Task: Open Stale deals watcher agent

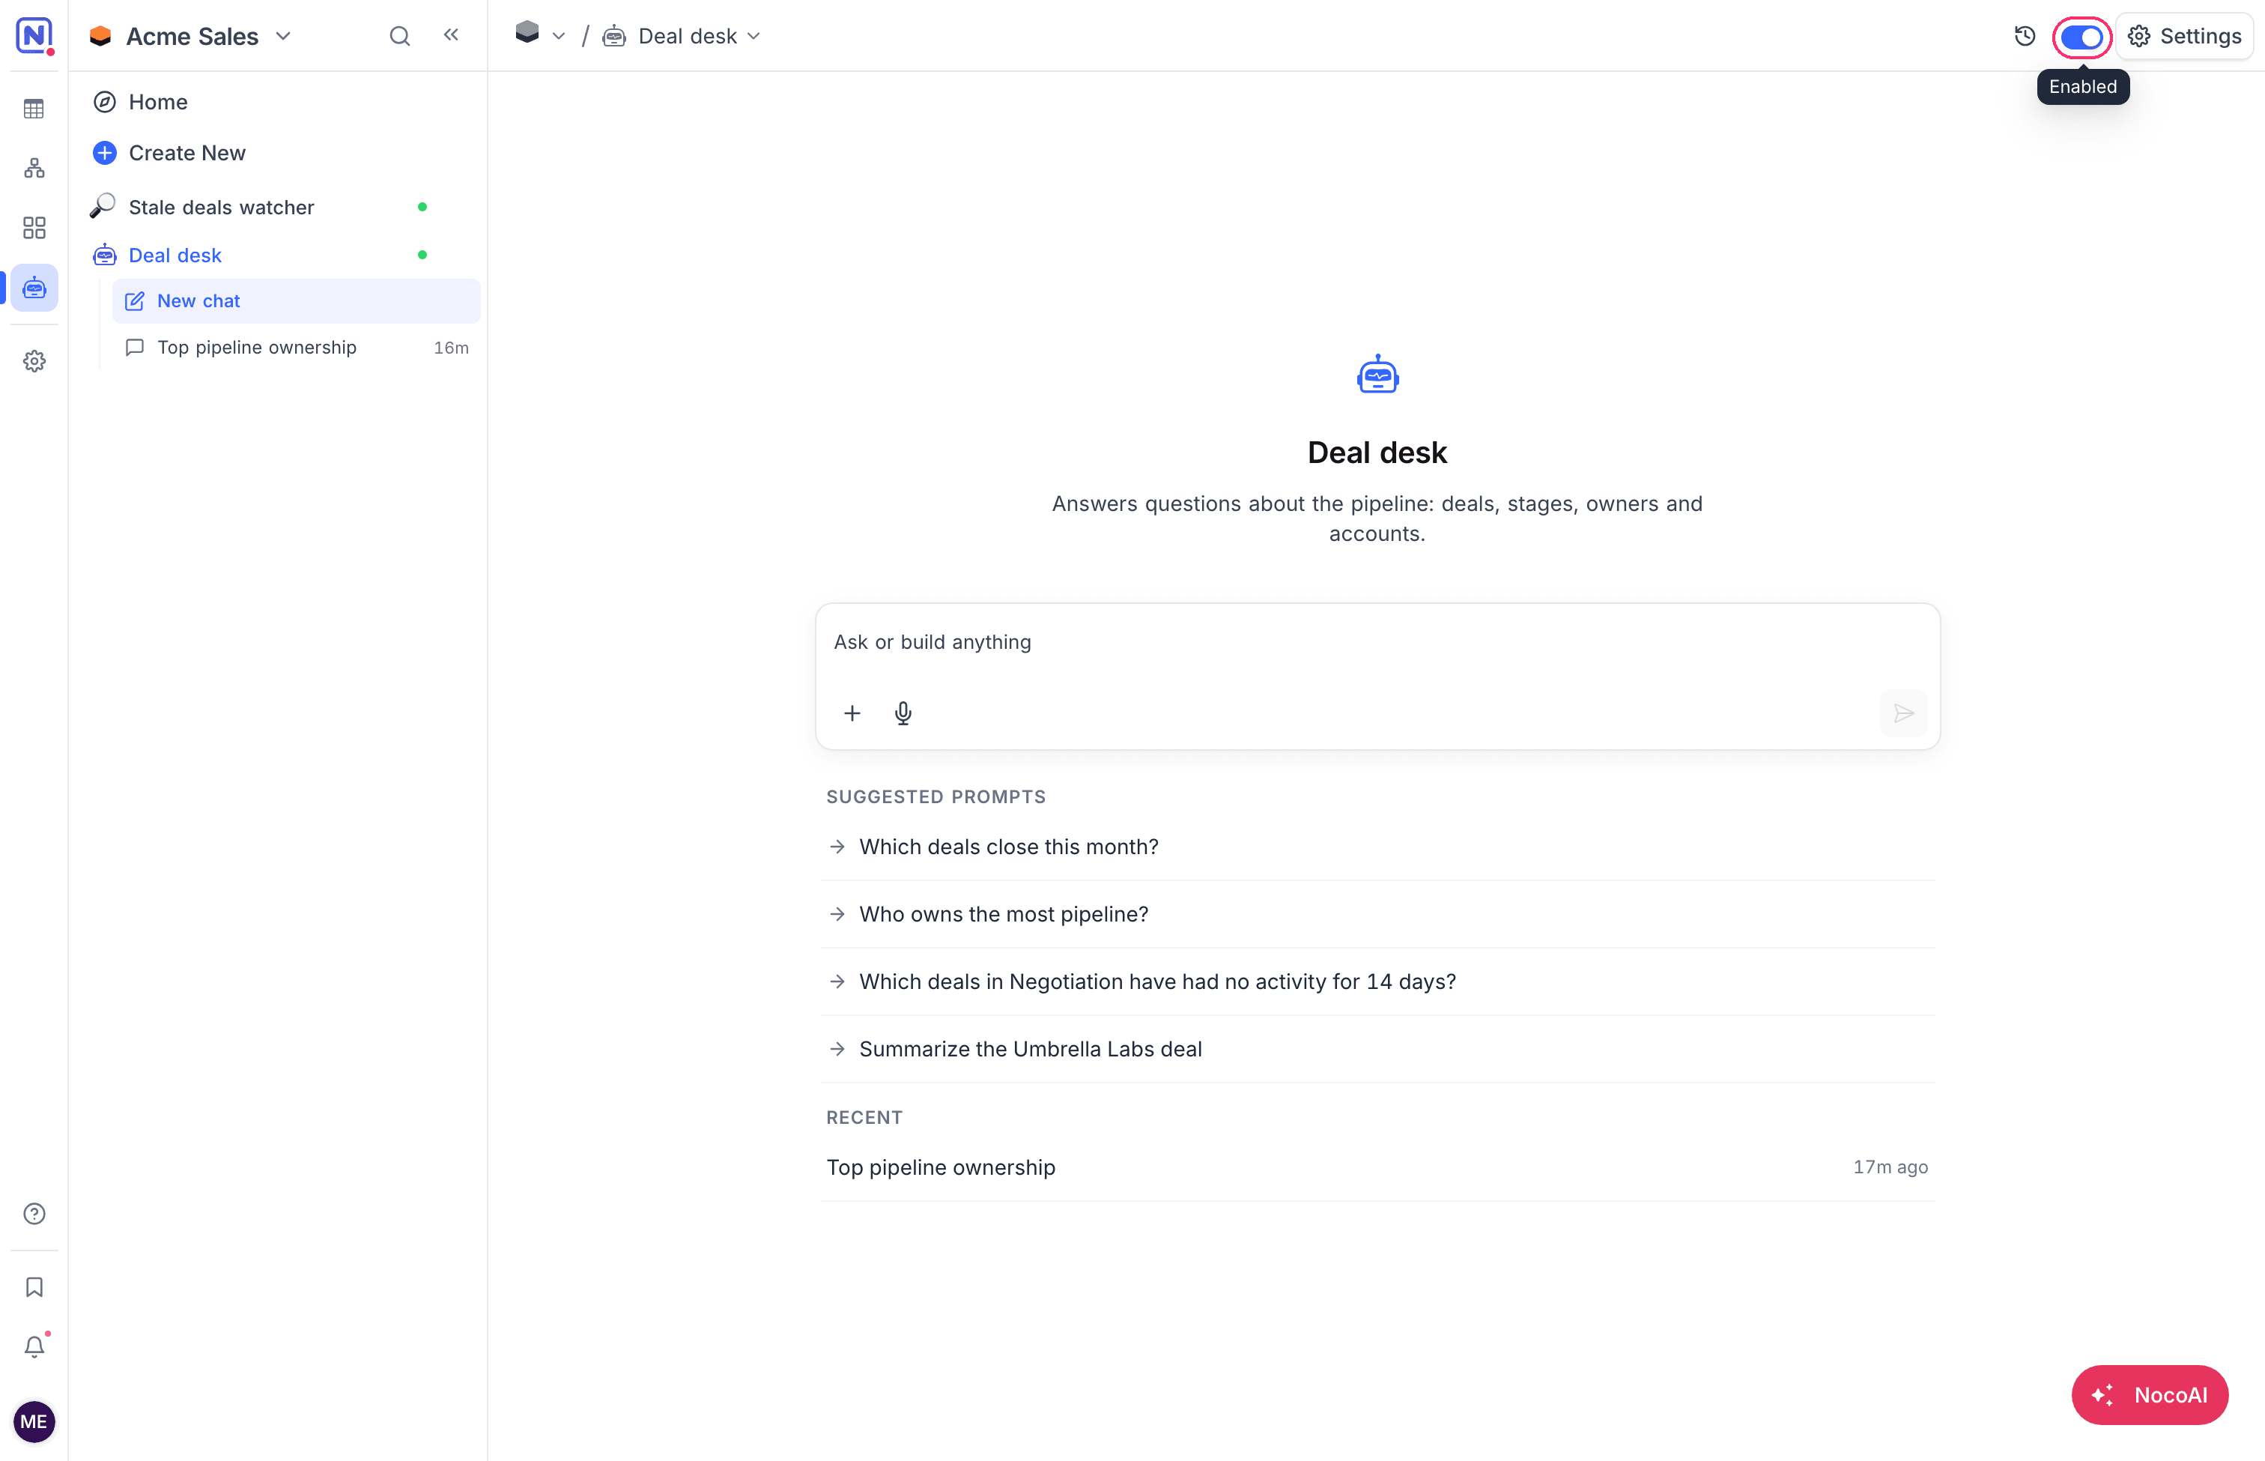Action: [277, 207]
